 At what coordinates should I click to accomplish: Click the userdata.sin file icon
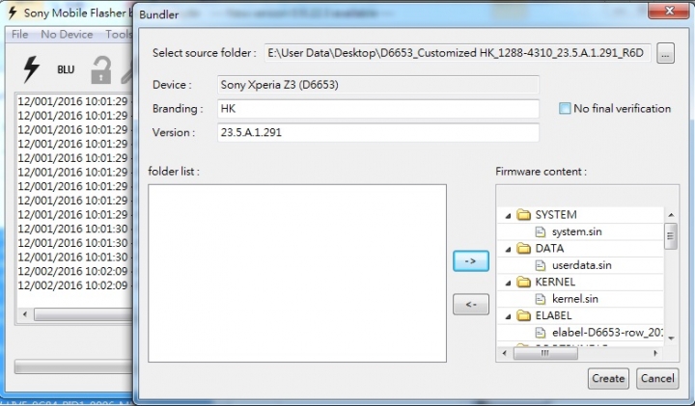[x=541, y=265]
